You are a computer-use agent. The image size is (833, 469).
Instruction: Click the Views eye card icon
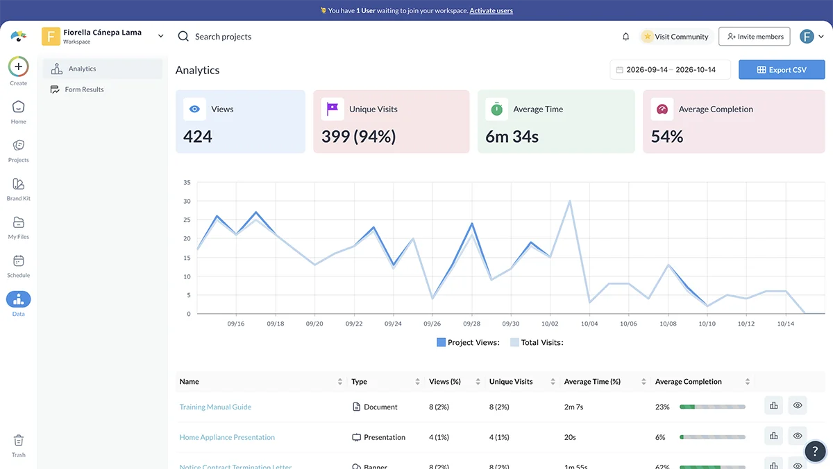195,109
